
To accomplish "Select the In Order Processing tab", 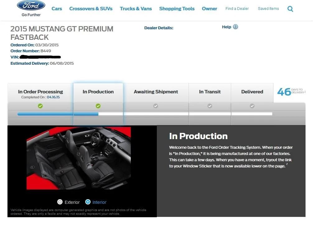I will [40, 93].
